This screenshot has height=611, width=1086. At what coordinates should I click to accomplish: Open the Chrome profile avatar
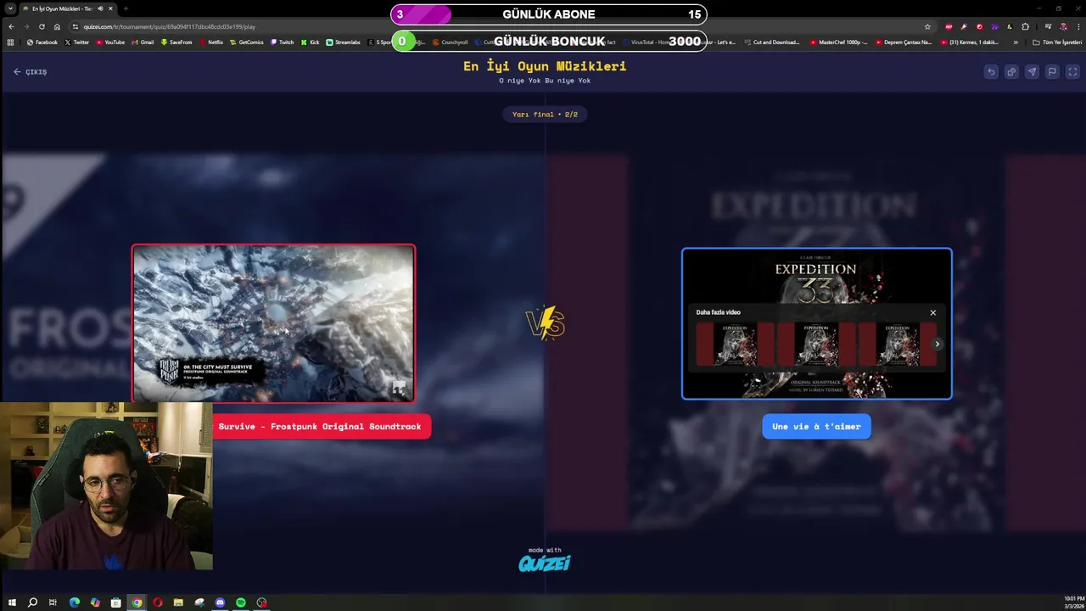click(x=1063, y=26)
